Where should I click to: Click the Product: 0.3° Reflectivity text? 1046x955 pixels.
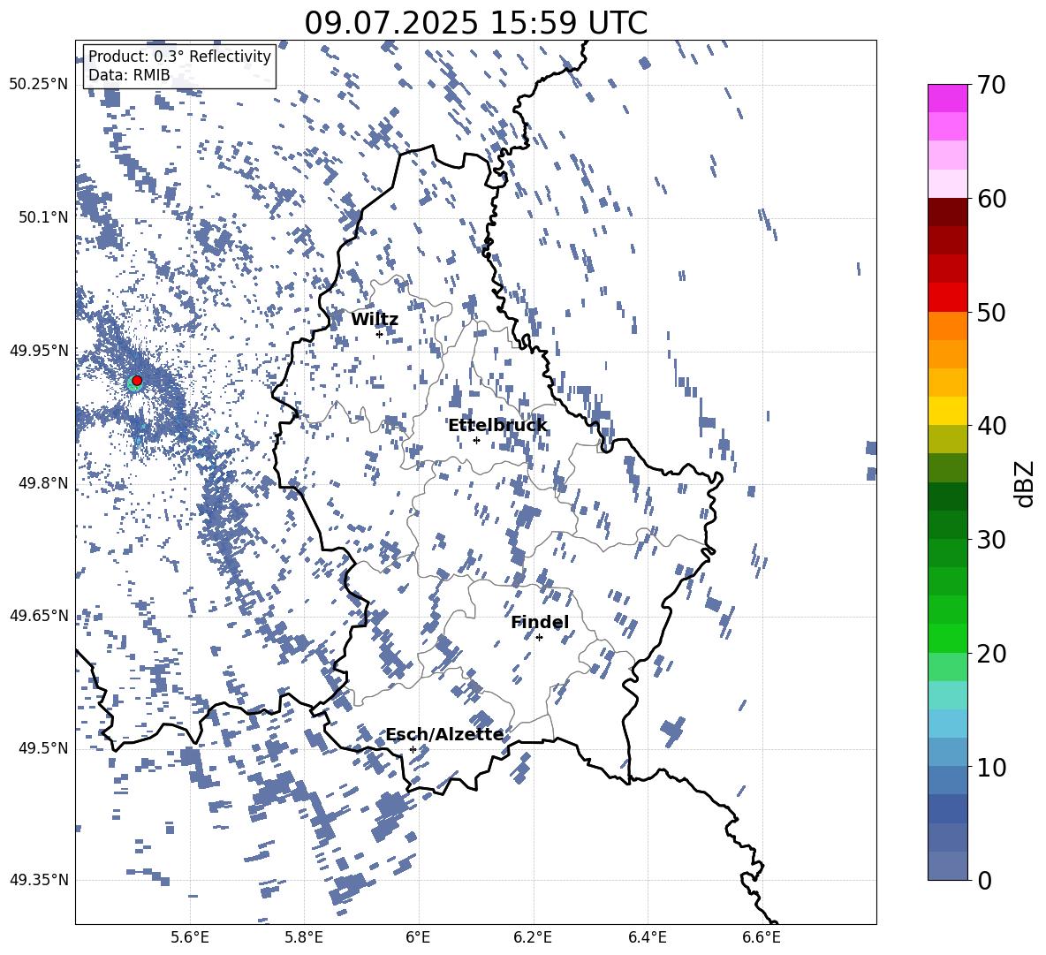[179, 56]
